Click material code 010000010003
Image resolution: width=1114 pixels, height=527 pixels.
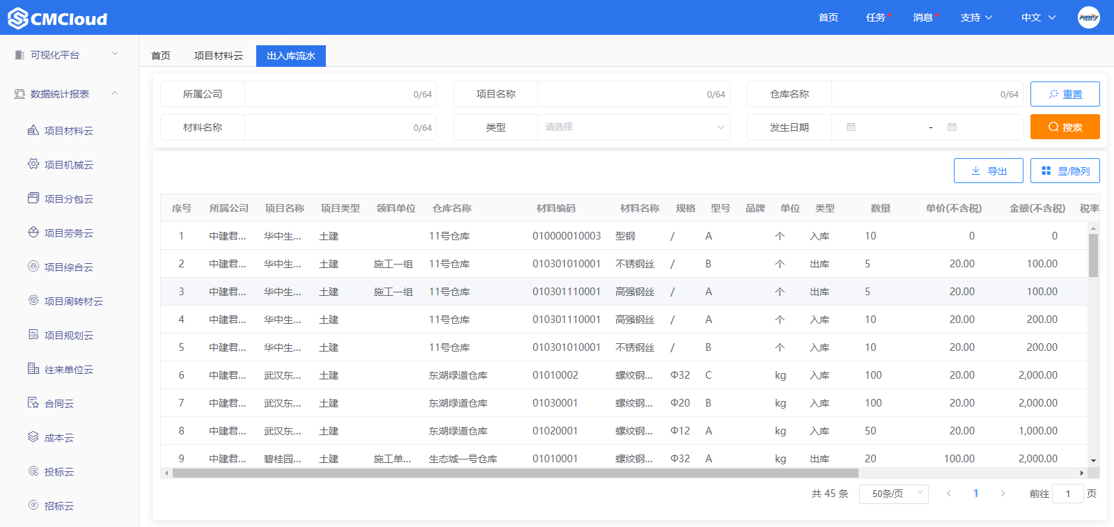click(x=567, y=236)
